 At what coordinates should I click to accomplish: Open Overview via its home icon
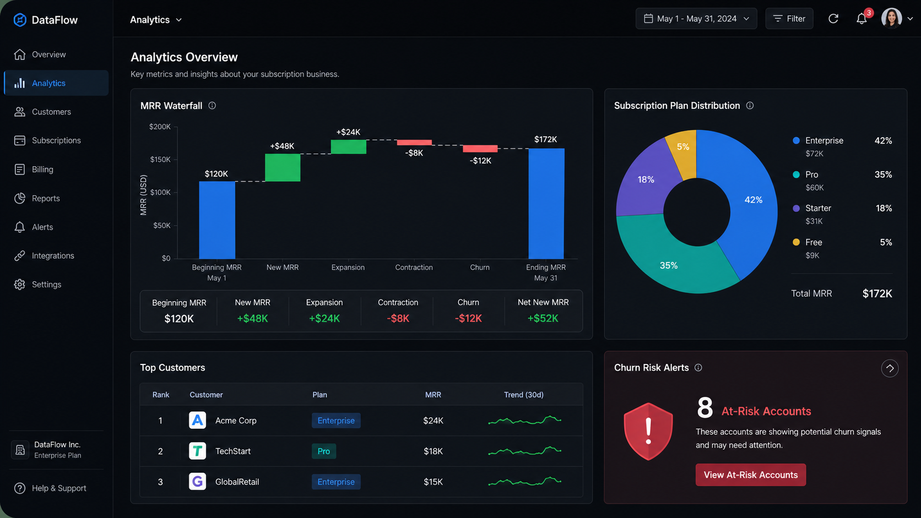click(x=20, y=54)
